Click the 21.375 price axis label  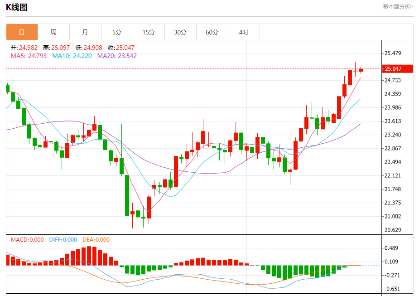(x=393, y=203)
